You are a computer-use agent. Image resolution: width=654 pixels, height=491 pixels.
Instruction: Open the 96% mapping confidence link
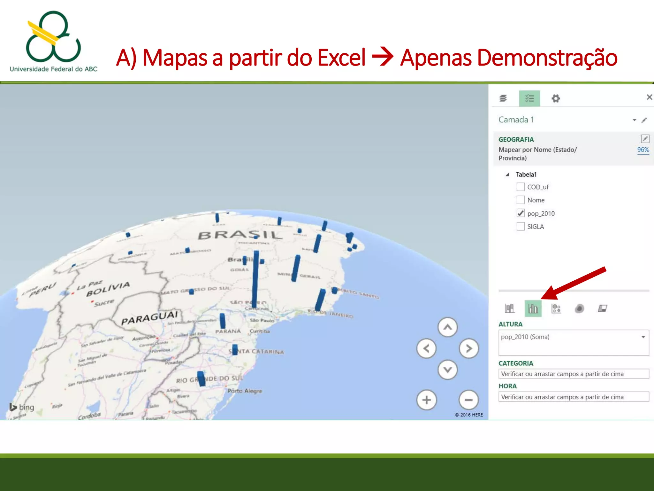[643, 150]
